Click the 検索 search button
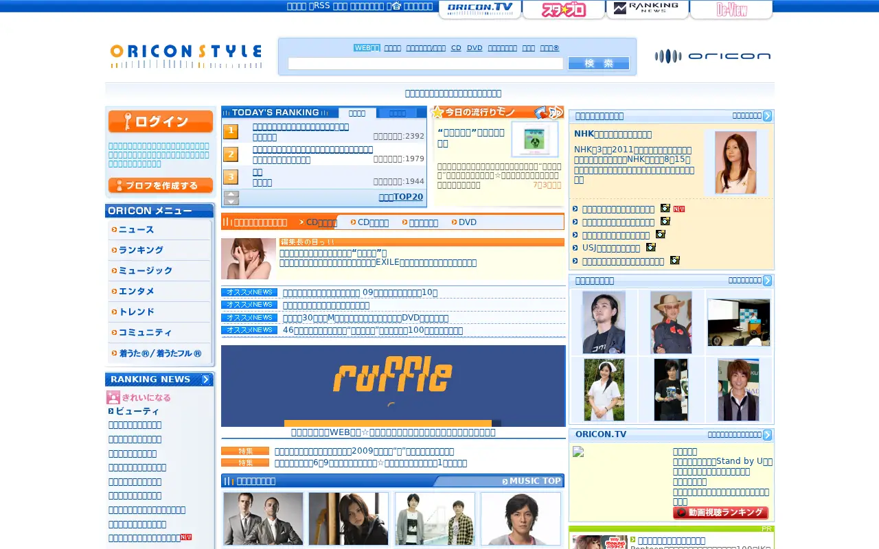 (599, 63)
